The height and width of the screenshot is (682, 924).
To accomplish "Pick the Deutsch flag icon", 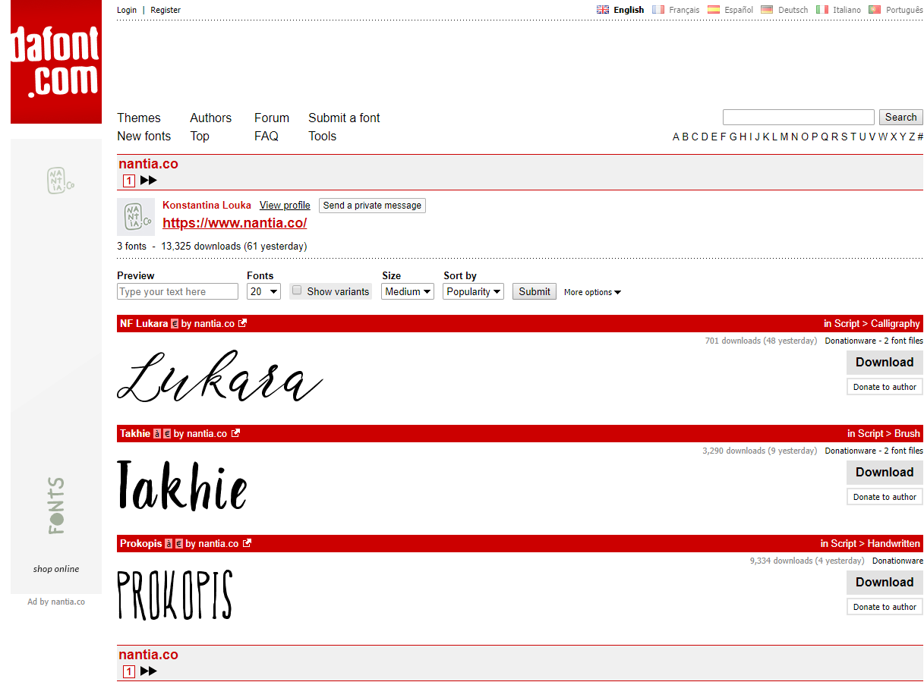I will coord(767,10).
